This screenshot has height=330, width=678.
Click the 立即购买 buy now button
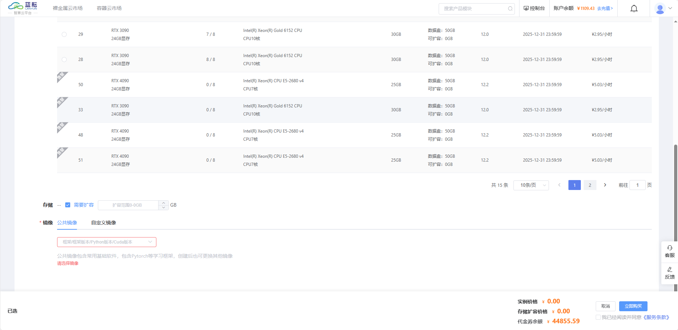[x=633, y=306]
